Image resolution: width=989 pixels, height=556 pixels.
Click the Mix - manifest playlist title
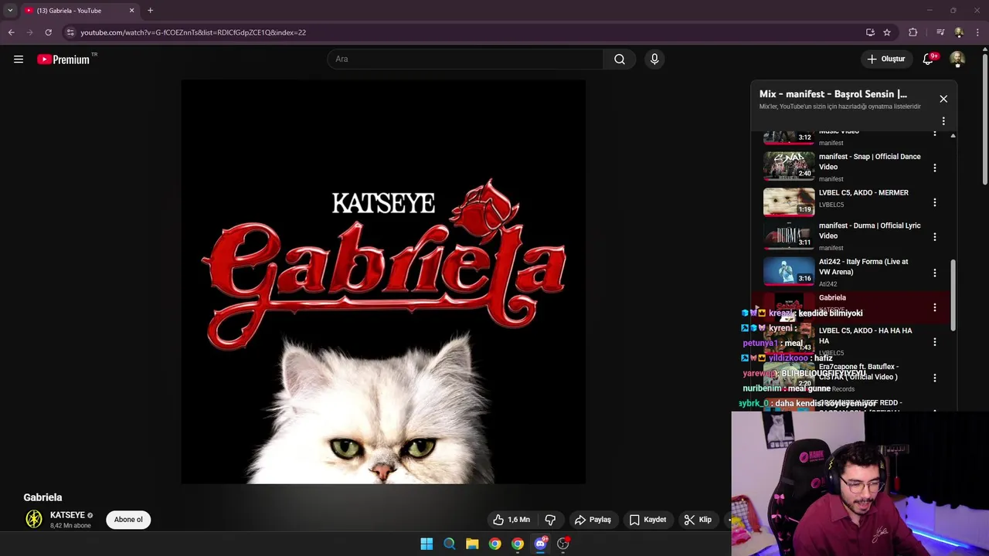pyautogui.click(x=833, y=94)
